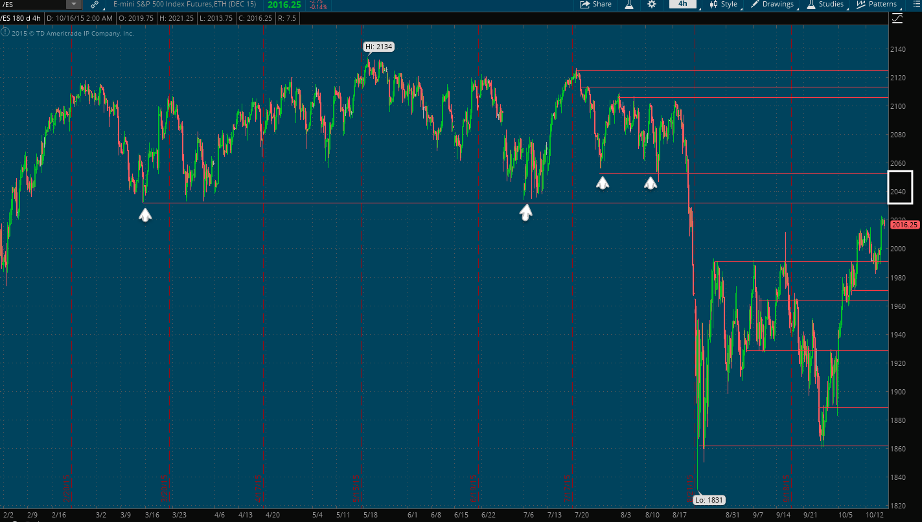Viewport: 922px width, 522px height.
Task: Click the 8/17 date axis label
Action: [680, 516]
